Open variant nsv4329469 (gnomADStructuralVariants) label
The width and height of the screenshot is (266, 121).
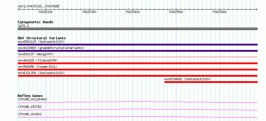(x=51, y=48)
